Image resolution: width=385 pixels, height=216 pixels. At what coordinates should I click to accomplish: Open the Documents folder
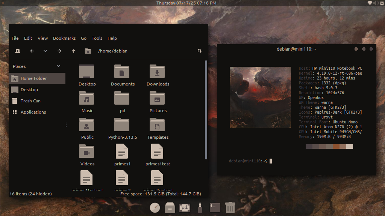click(x=123, y=75)
